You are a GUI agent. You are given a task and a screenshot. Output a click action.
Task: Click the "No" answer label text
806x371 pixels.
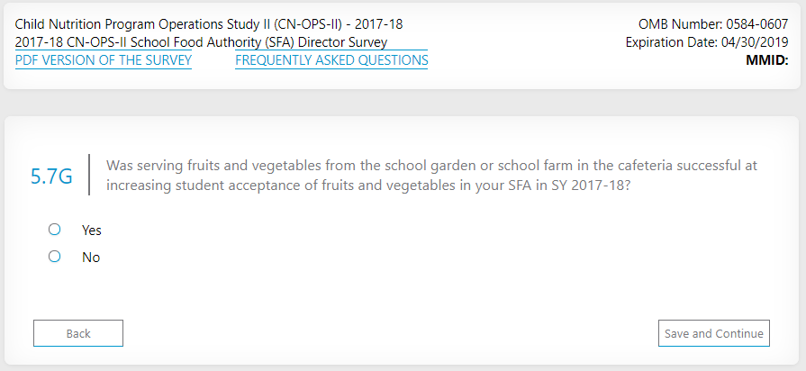(x=91, y=258)
